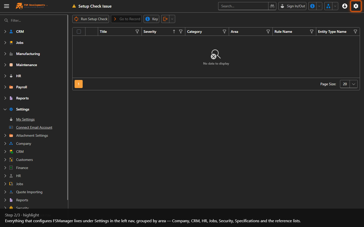The image size is (364, 227).
Task: Click the Maintenance icon in sidebar
Action: point(11,65)
